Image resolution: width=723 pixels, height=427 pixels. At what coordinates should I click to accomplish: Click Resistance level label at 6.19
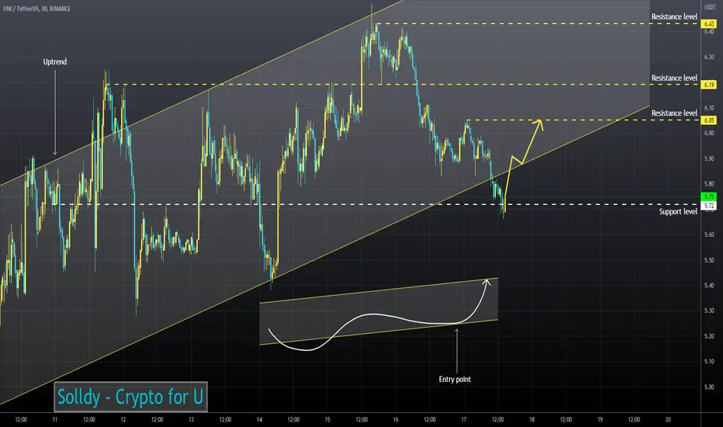674,78
